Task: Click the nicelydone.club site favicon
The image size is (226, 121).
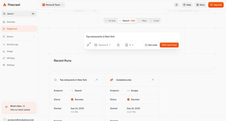Action: click(111, 80)
